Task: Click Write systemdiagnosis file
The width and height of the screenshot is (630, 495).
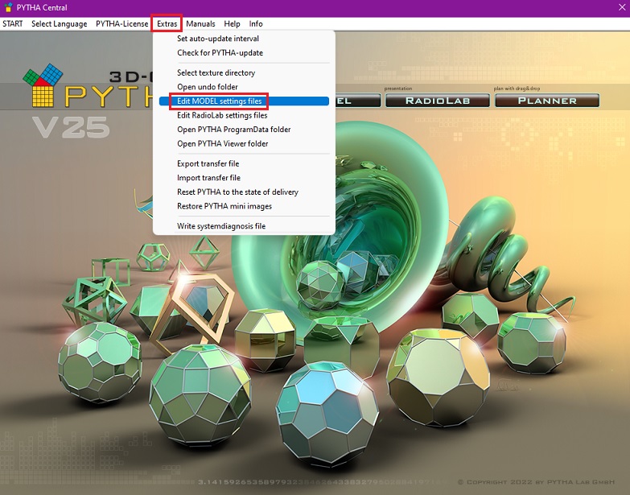Action: point(244,226)
